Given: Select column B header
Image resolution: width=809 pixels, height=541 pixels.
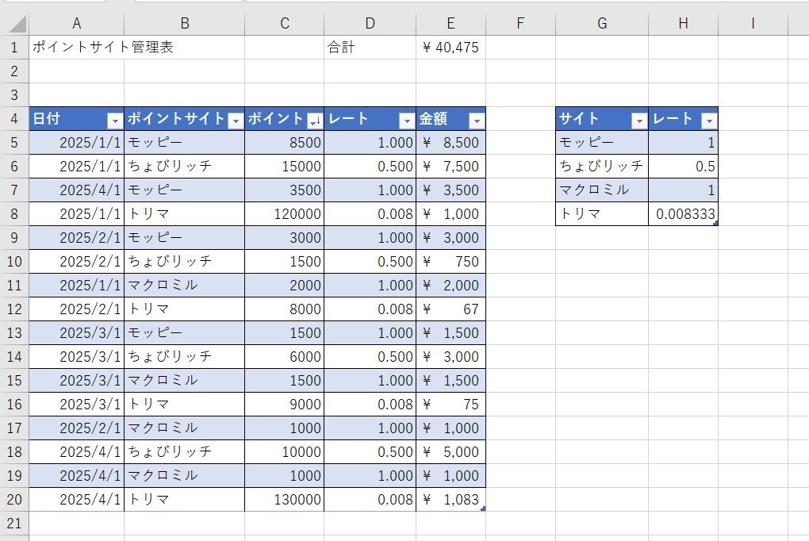Looking at the screenshot, I should (184, 23).
